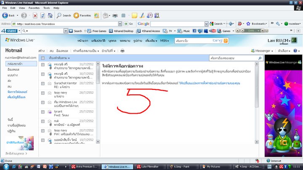Open the Favorites star panel
This screenshot has height=170, width=303.
(x=82, y=16)
